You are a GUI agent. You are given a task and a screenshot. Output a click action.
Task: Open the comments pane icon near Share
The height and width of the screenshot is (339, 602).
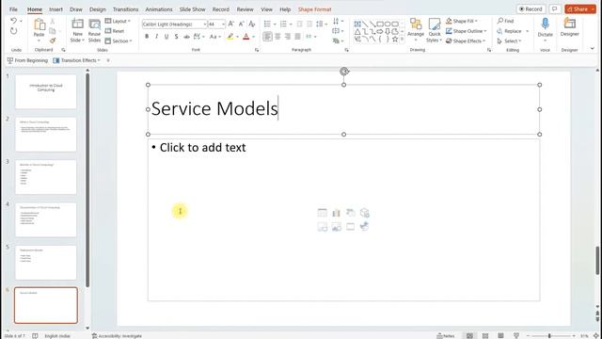coord(554,8)
